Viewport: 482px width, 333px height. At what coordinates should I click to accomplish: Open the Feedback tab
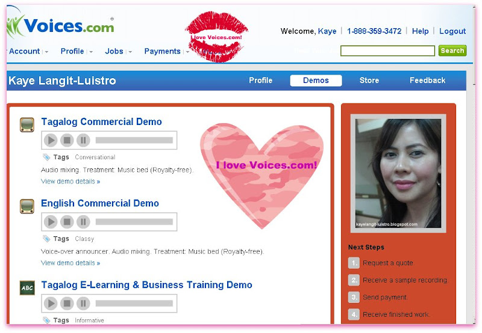coord(428,81)
